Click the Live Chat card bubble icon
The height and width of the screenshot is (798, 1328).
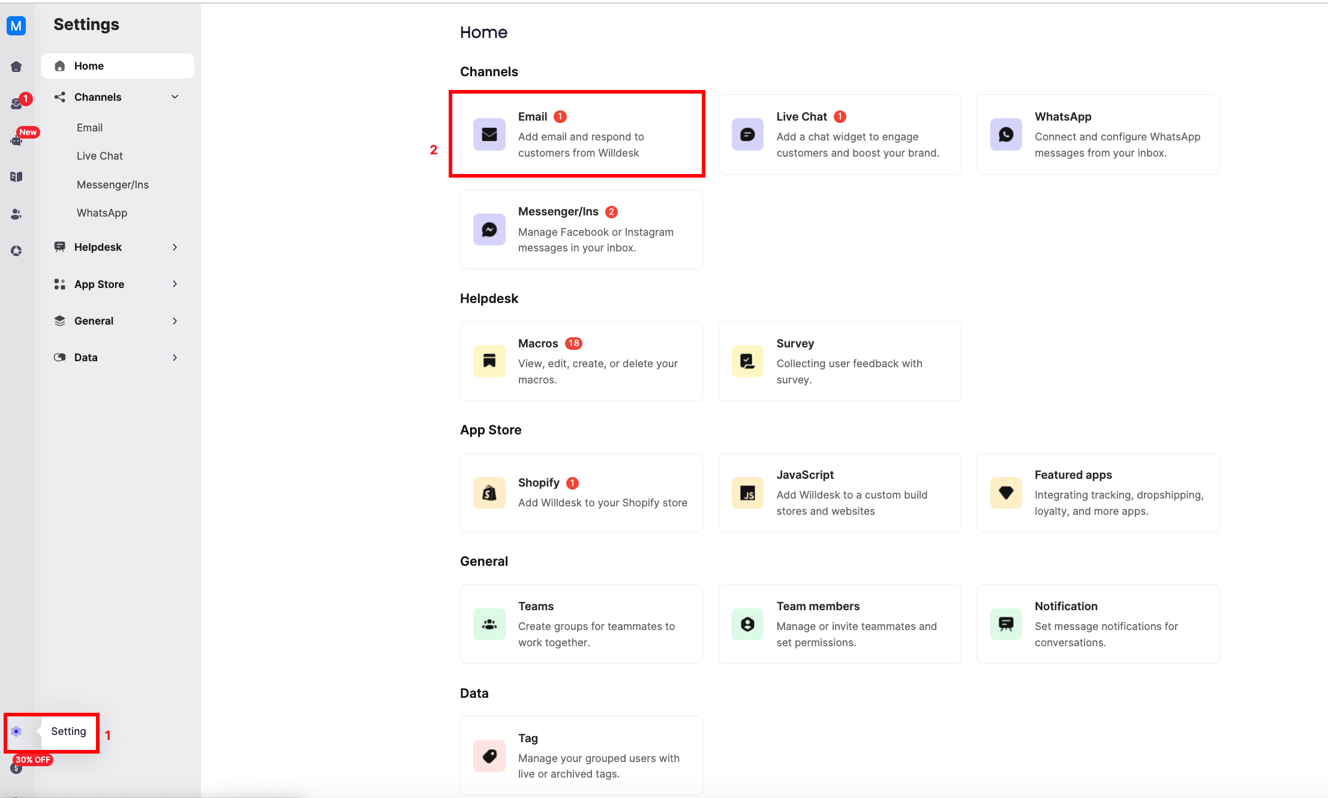click(x=747, y=134)
